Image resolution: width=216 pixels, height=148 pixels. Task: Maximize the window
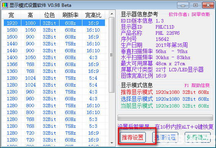(195, 5)
